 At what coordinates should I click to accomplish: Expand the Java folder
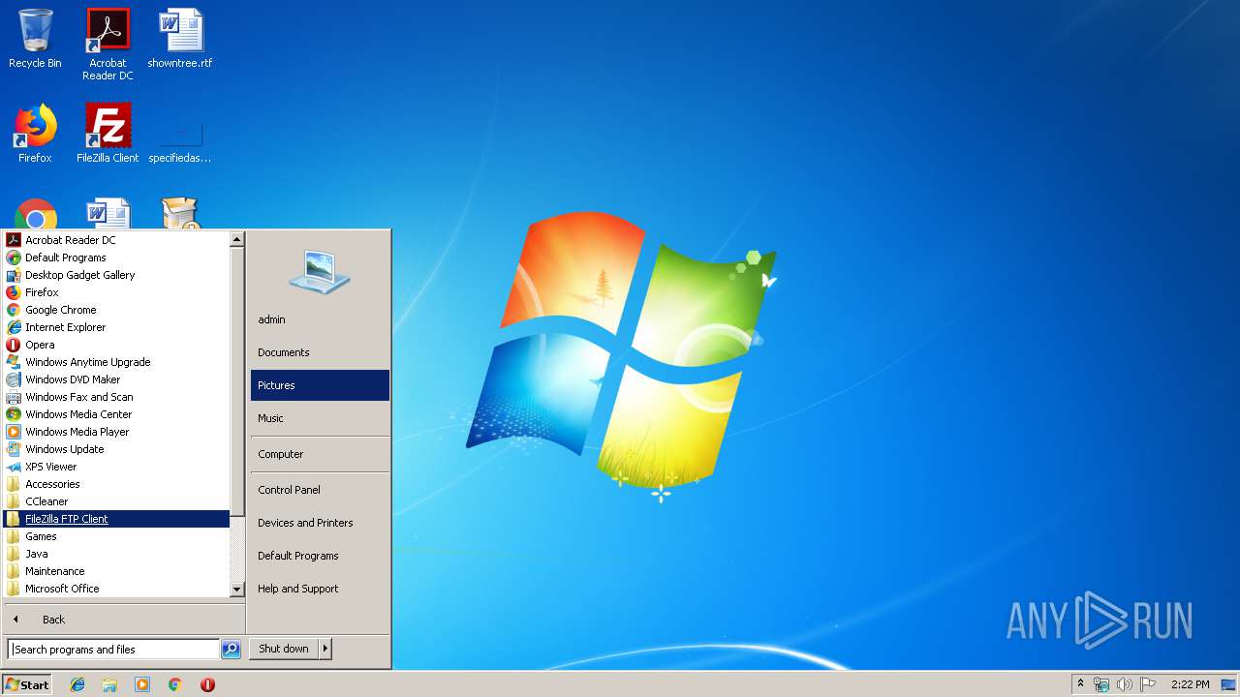[116, 554]
